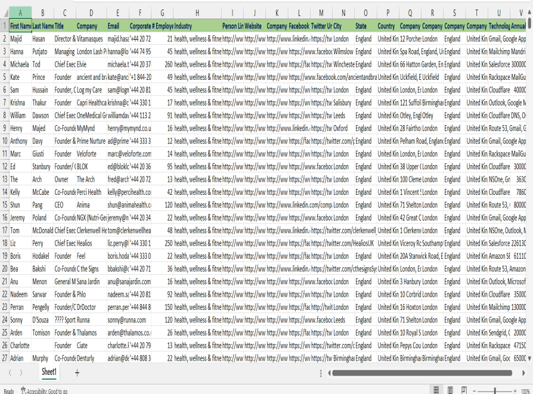Select column H header
The image size is (533, 394).
(x=197, y=13)
